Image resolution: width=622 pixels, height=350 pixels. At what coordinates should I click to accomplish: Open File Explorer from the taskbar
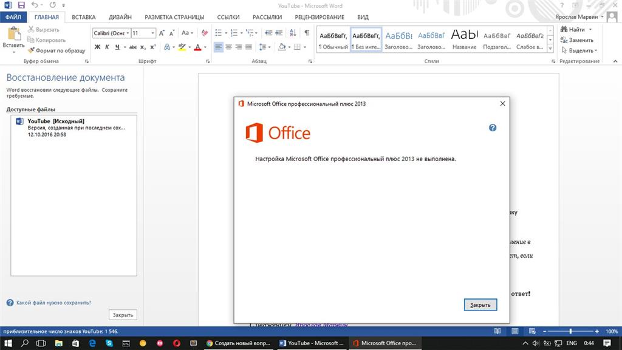(x=58, y=343)
